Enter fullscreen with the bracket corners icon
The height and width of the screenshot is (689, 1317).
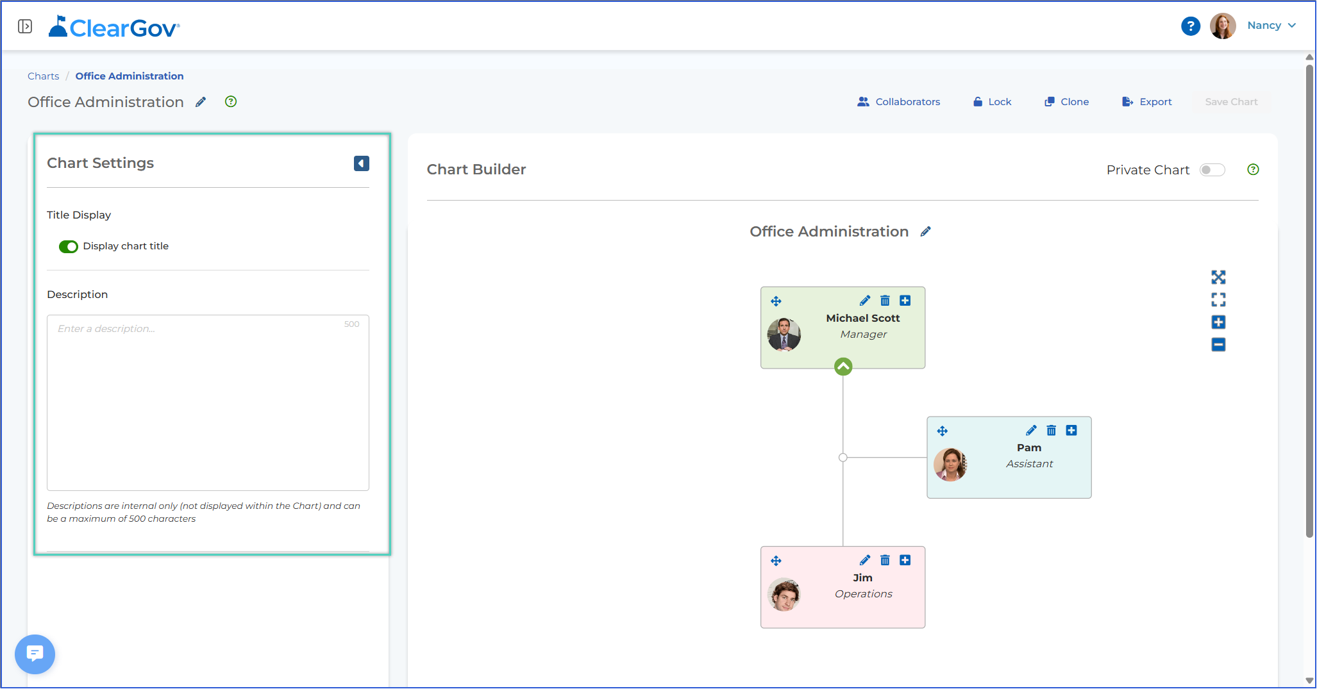(1219, 300)
